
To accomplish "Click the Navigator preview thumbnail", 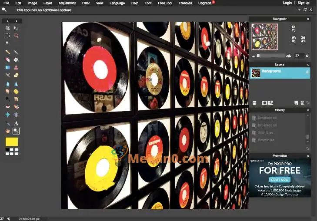I will point(265,37).
